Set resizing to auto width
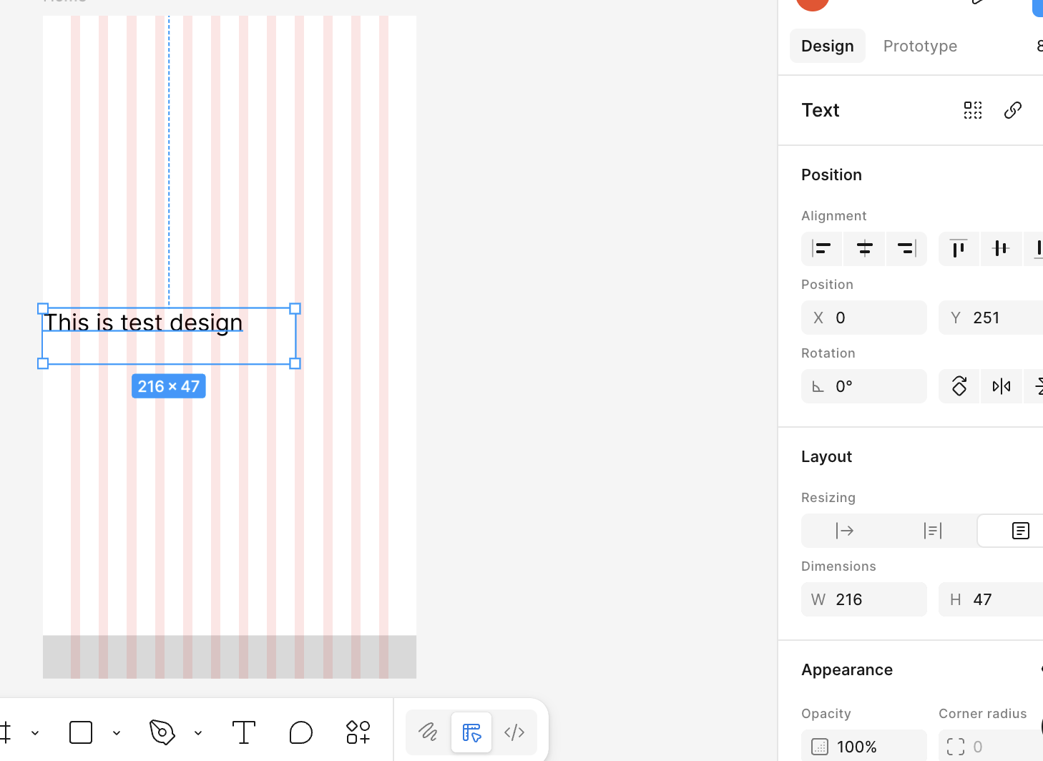Screen dimensions: 1043x761 (x=845, y=531)
